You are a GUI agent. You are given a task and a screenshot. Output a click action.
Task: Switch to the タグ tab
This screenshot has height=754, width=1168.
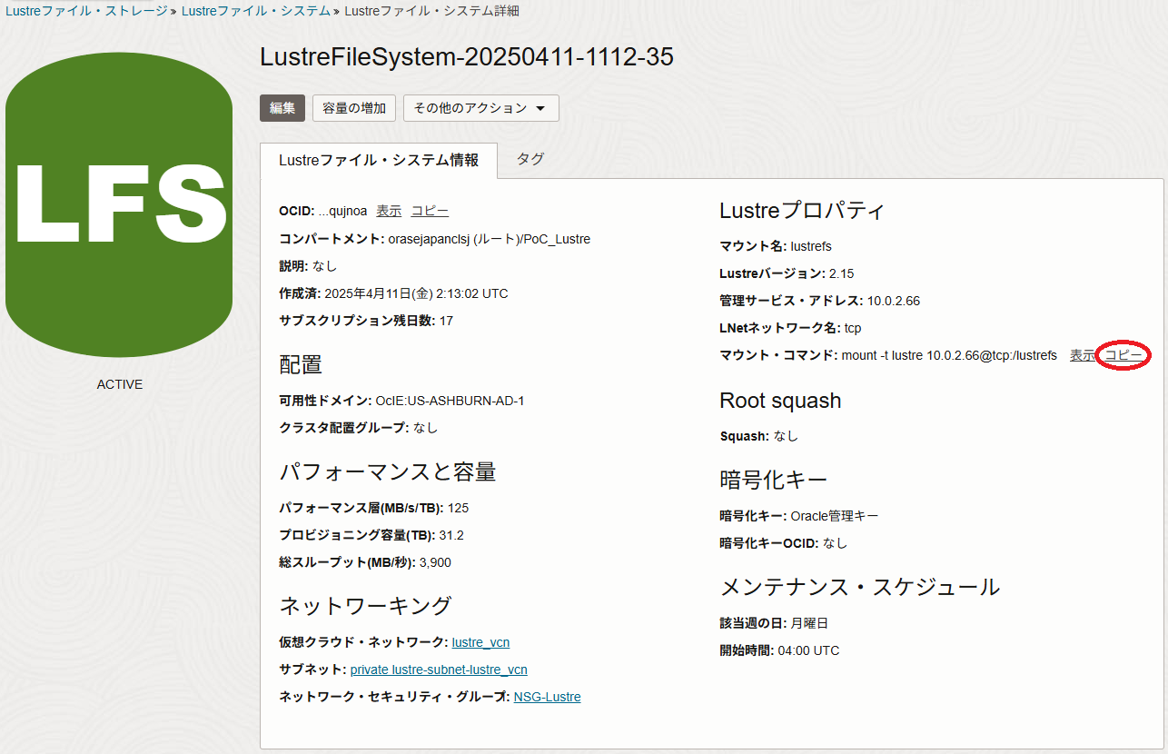point(530,159)
